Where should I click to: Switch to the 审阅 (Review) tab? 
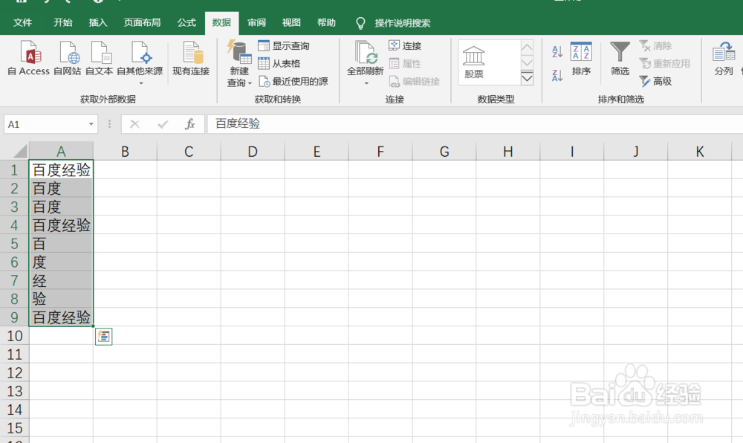point(257,23)
